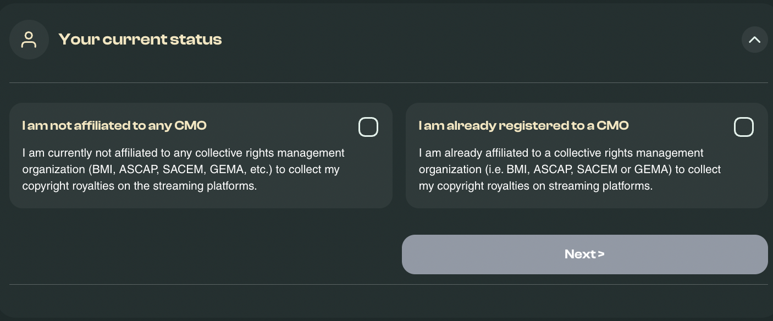Tick the already registered to a CMO checkbox
This screenshot has height=321, width=773.
743,127
